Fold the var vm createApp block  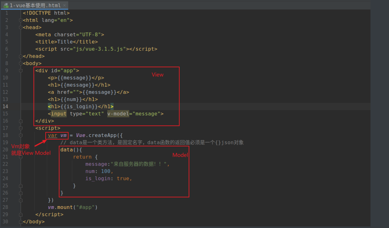tap(21, 135)
